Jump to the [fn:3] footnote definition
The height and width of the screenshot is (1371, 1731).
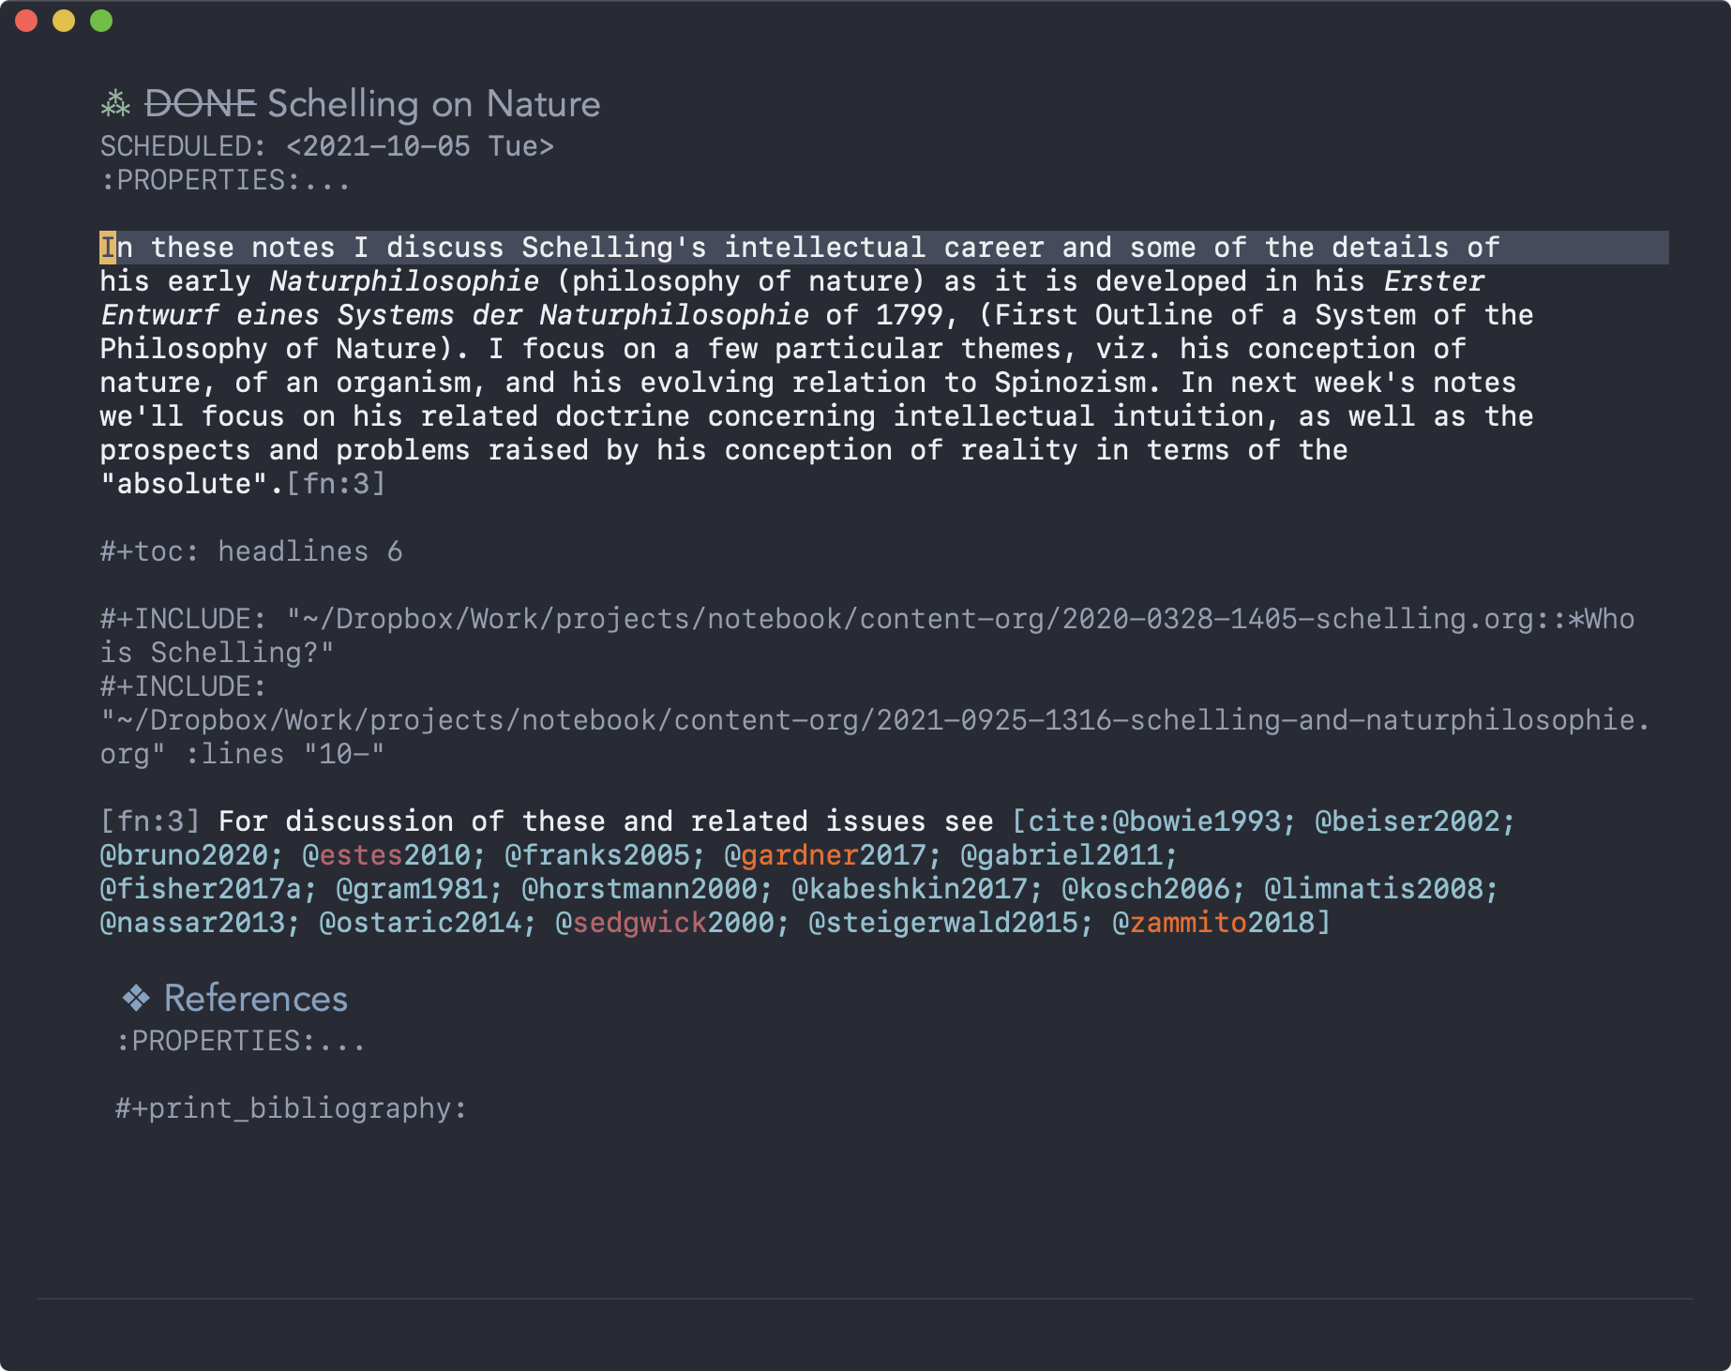pos(150,821)
